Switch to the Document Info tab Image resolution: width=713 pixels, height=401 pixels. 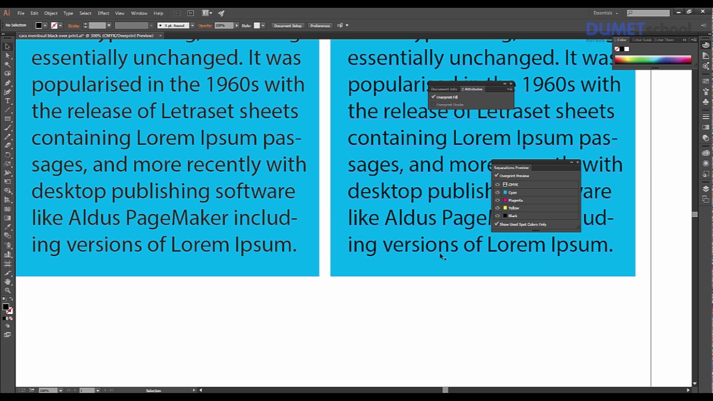[444, 89]
